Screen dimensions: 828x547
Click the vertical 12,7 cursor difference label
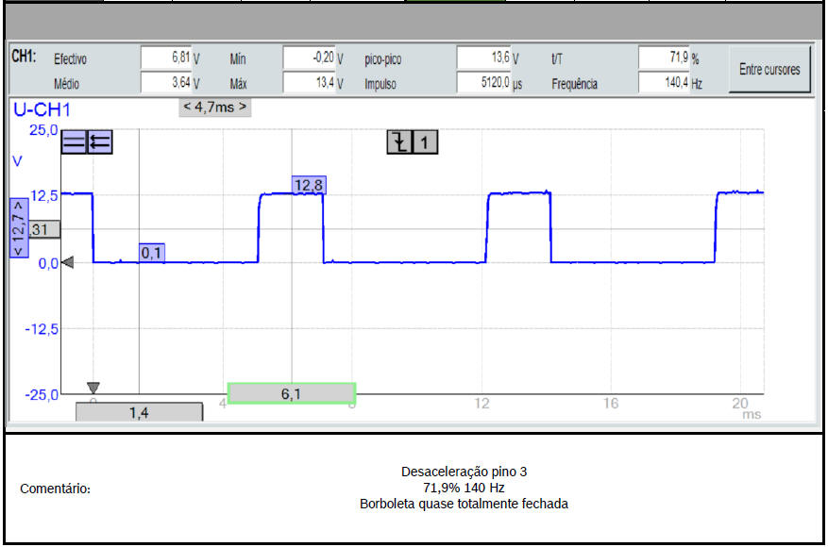pos(18,227)
